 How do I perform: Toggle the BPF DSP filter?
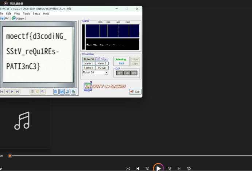click(134, 73)
